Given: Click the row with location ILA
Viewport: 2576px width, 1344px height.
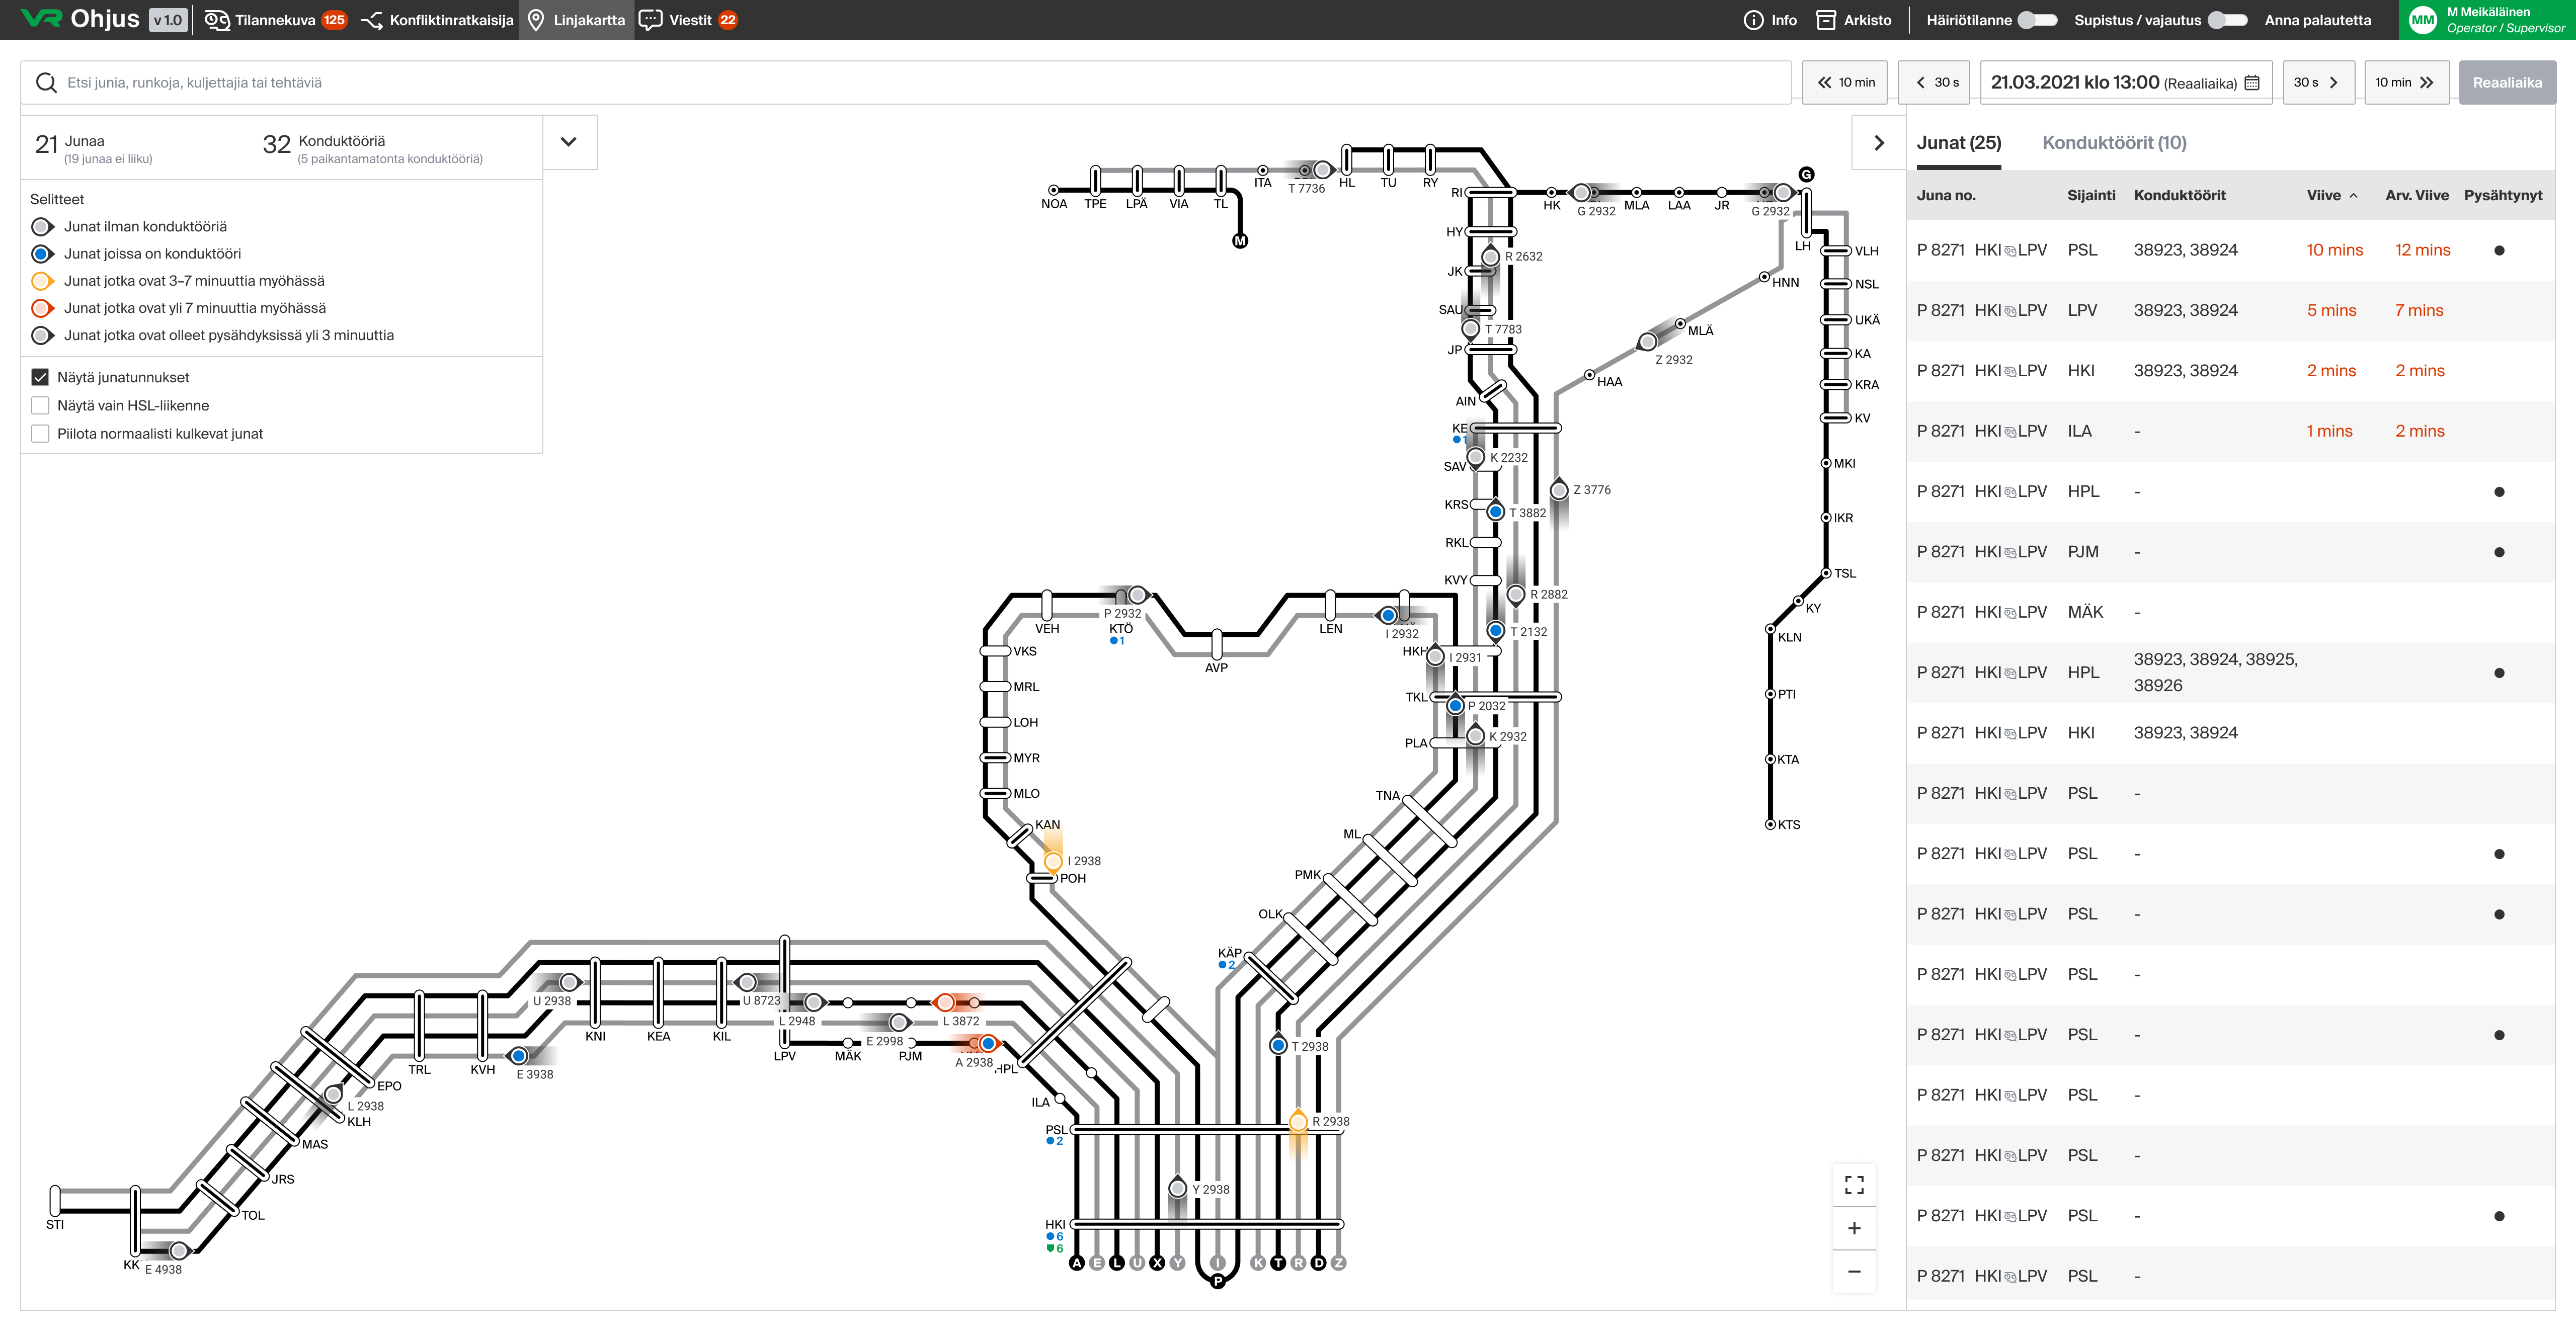Looking at the screenshot, I should pyautogui.click(x=2230, y=431).
